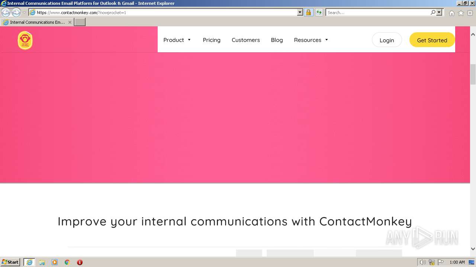
Task: Go back with browser Back arrow
Action: pos(6,12)
